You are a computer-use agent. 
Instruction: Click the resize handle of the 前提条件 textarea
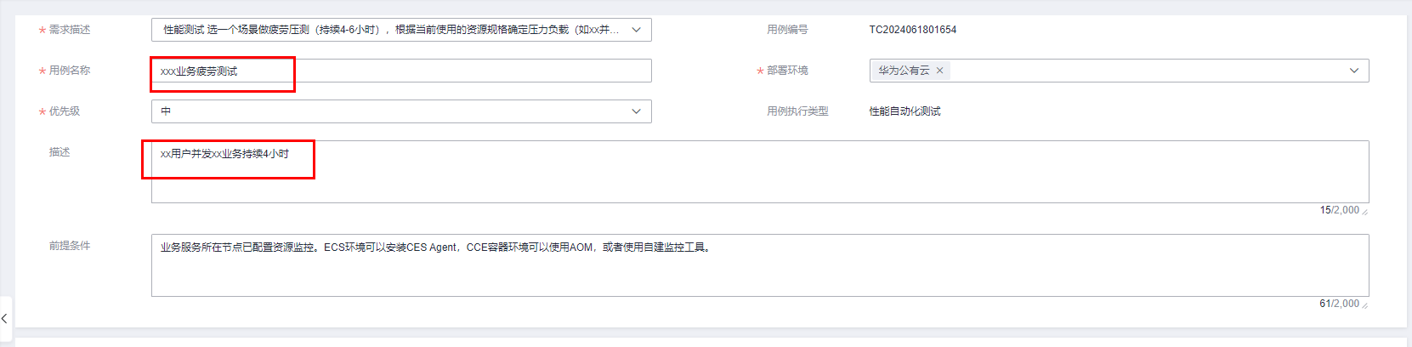tap(1365, 304)
